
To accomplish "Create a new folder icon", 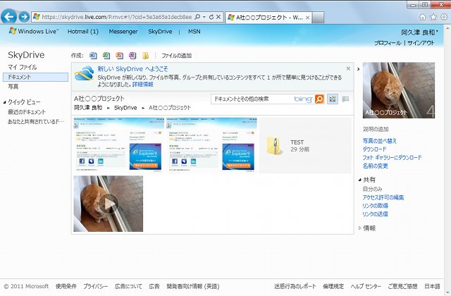I will point(146,56).
